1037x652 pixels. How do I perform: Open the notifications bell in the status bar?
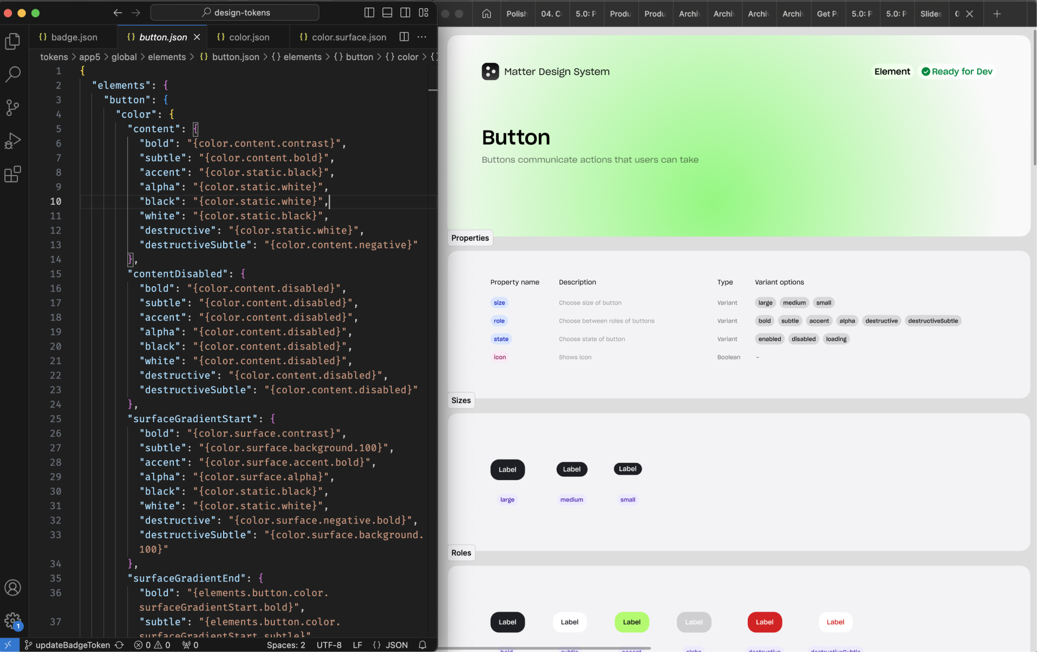(x=422, y=645)
